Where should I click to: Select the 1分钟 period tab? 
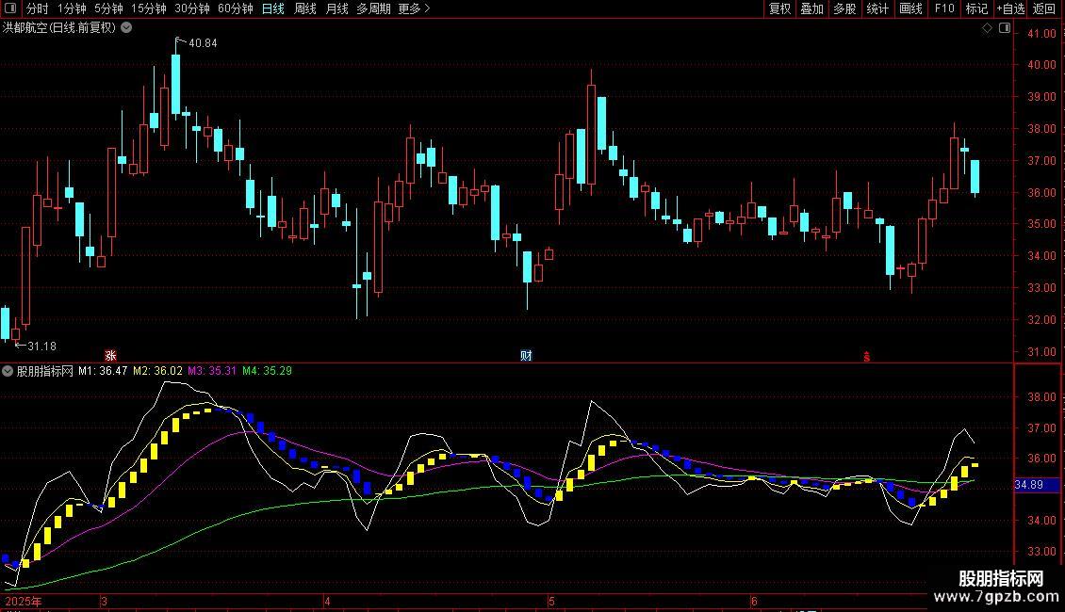[72, 8]
